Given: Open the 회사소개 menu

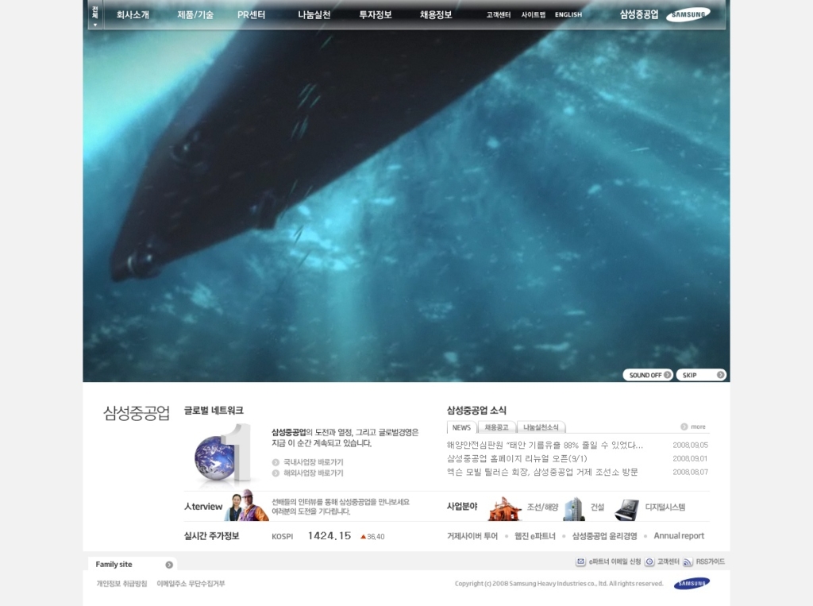Looking at the screenshot, I should [x=133, y=15].
